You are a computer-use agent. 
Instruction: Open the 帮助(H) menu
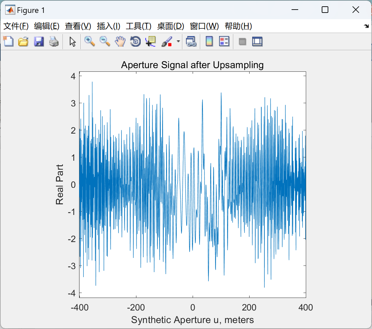pyautogui.click(x=238, y=26)
